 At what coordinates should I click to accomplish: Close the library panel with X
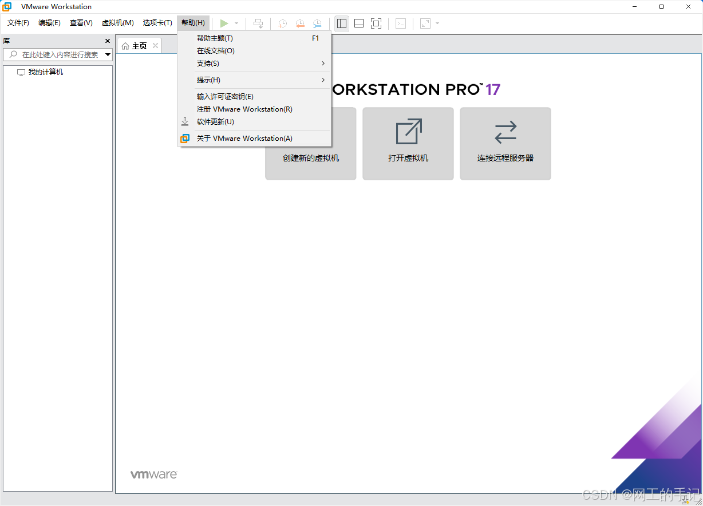click(108, 41)
